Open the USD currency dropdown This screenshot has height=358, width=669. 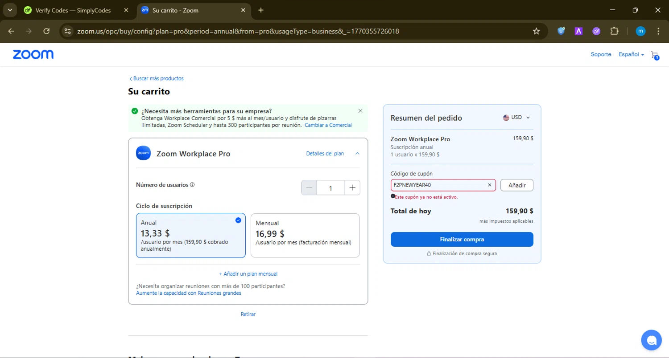[516, 118]
